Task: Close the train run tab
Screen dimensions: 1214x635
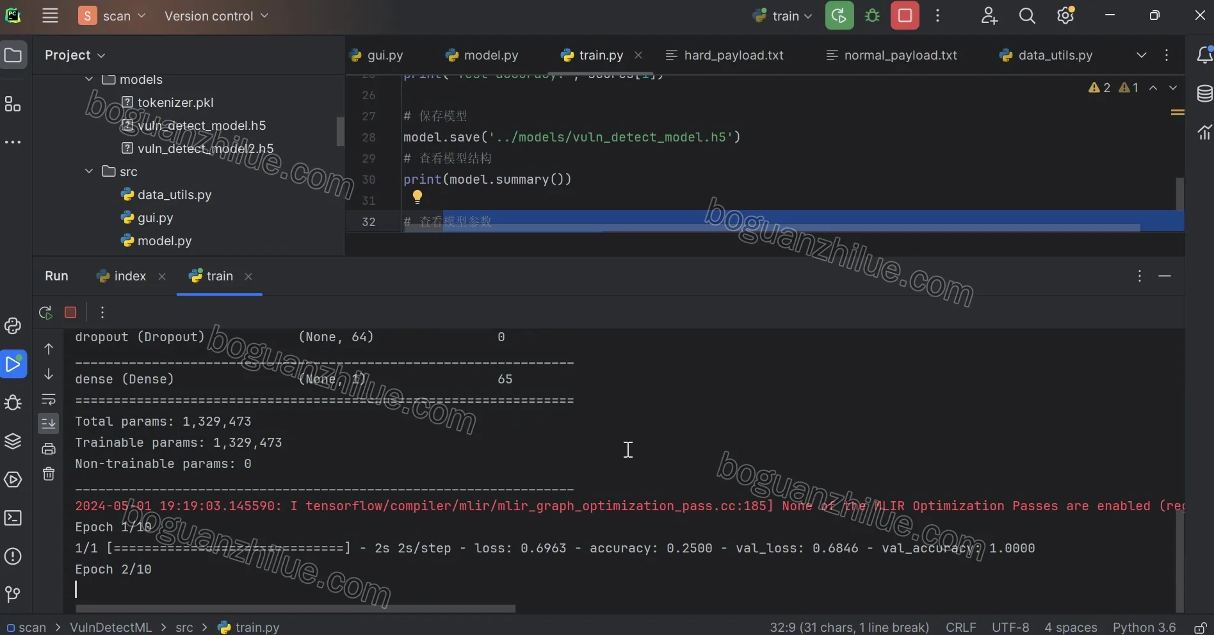Action: 248,276
